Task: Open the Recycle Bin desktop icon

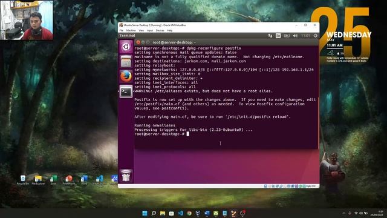Action: (23, 180)
